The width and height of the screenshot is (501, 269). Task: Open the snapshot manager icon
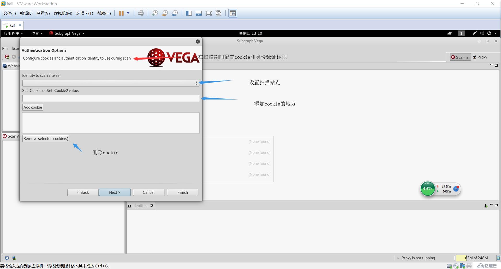175,13
